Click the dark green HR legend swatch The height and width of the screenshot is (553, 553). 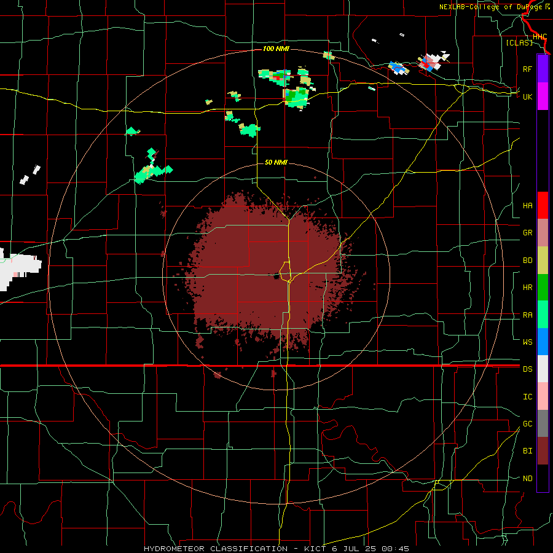[543, 287]
